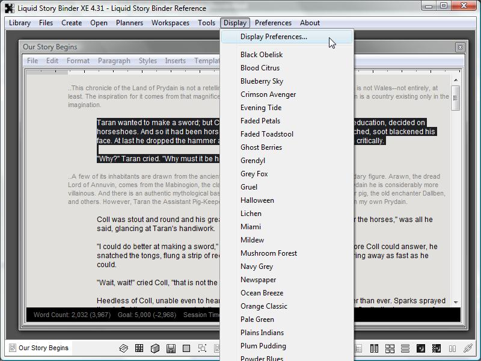Click the four-pane tile windows icon

390,348
